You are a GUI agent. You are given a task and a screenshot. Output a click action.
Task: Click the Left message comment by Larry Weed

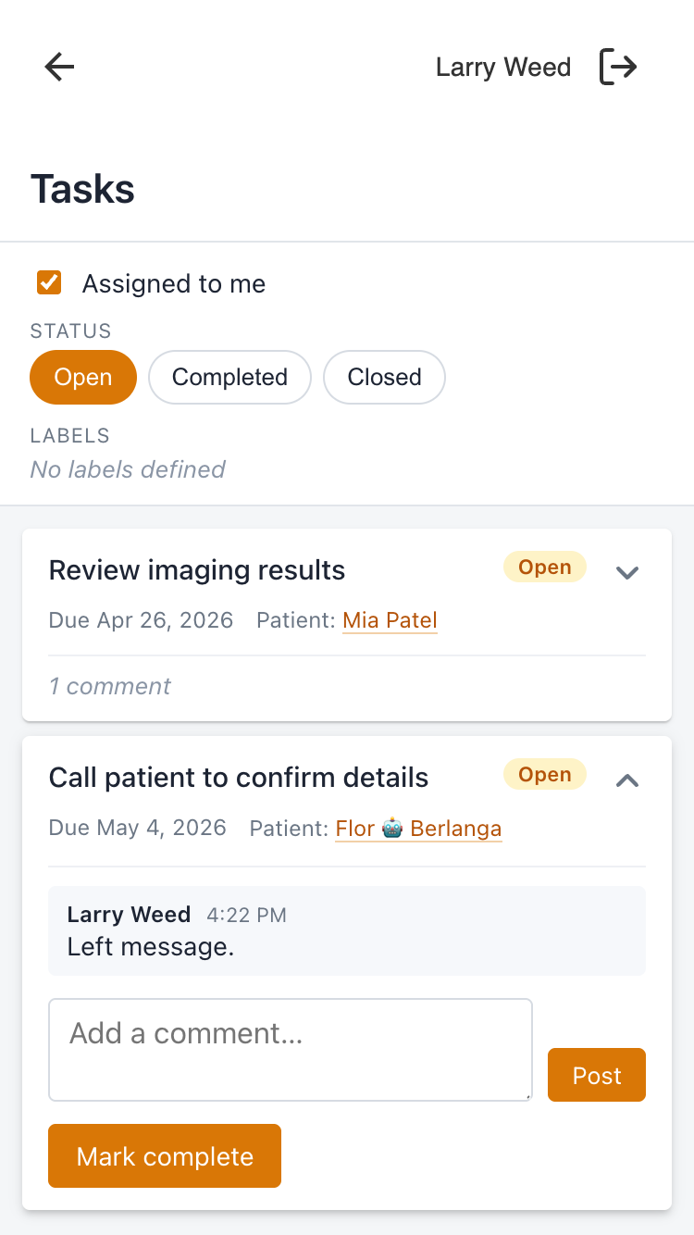pyautogui.click(x=150, y=947)
